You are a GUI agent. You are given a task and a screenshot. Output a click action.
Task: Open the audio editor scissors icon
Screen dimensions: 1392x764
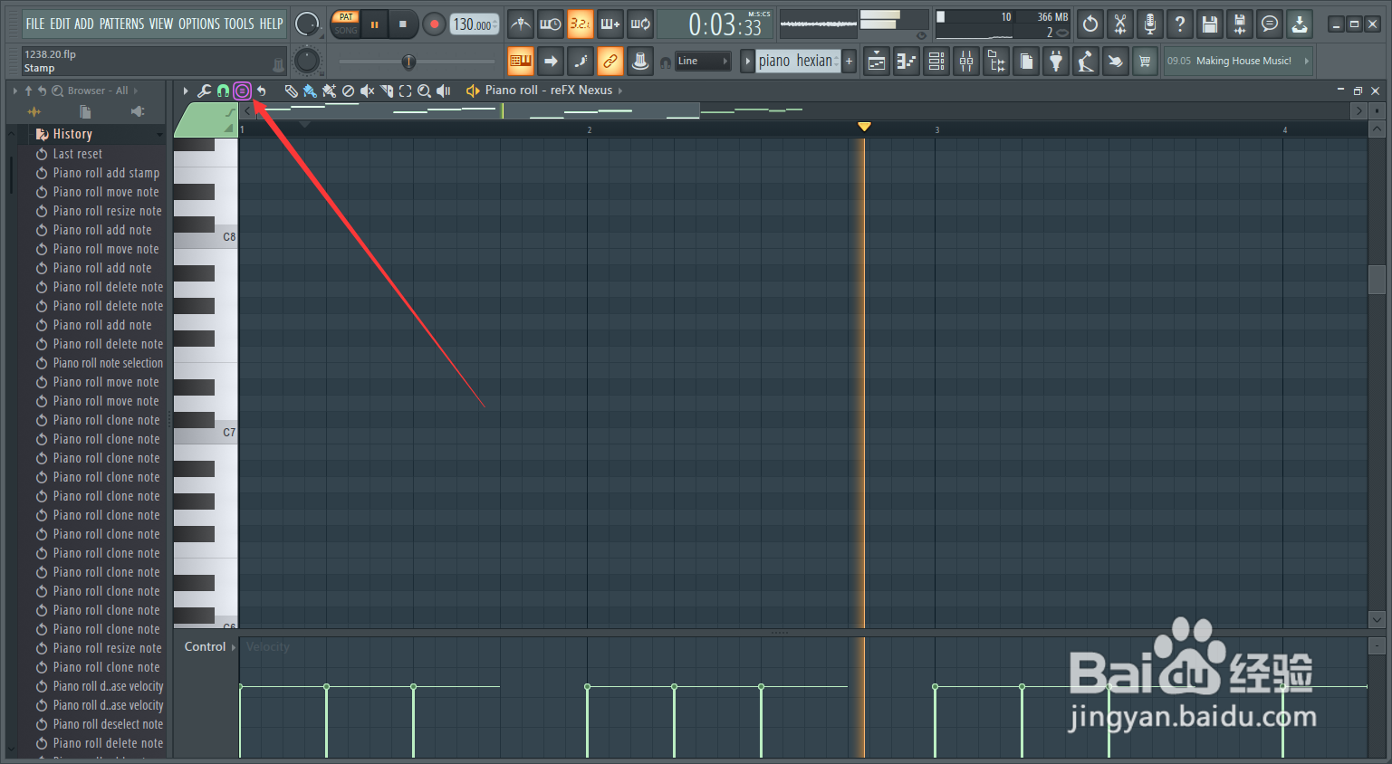[x=1120, y=24]
